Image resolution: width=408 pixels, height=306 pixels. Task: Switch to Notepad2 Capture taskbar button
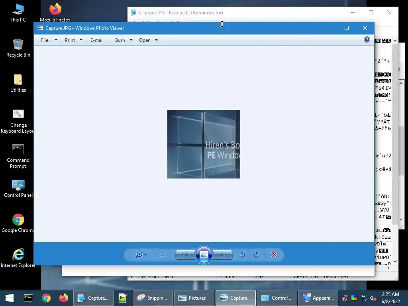[94, 298]
